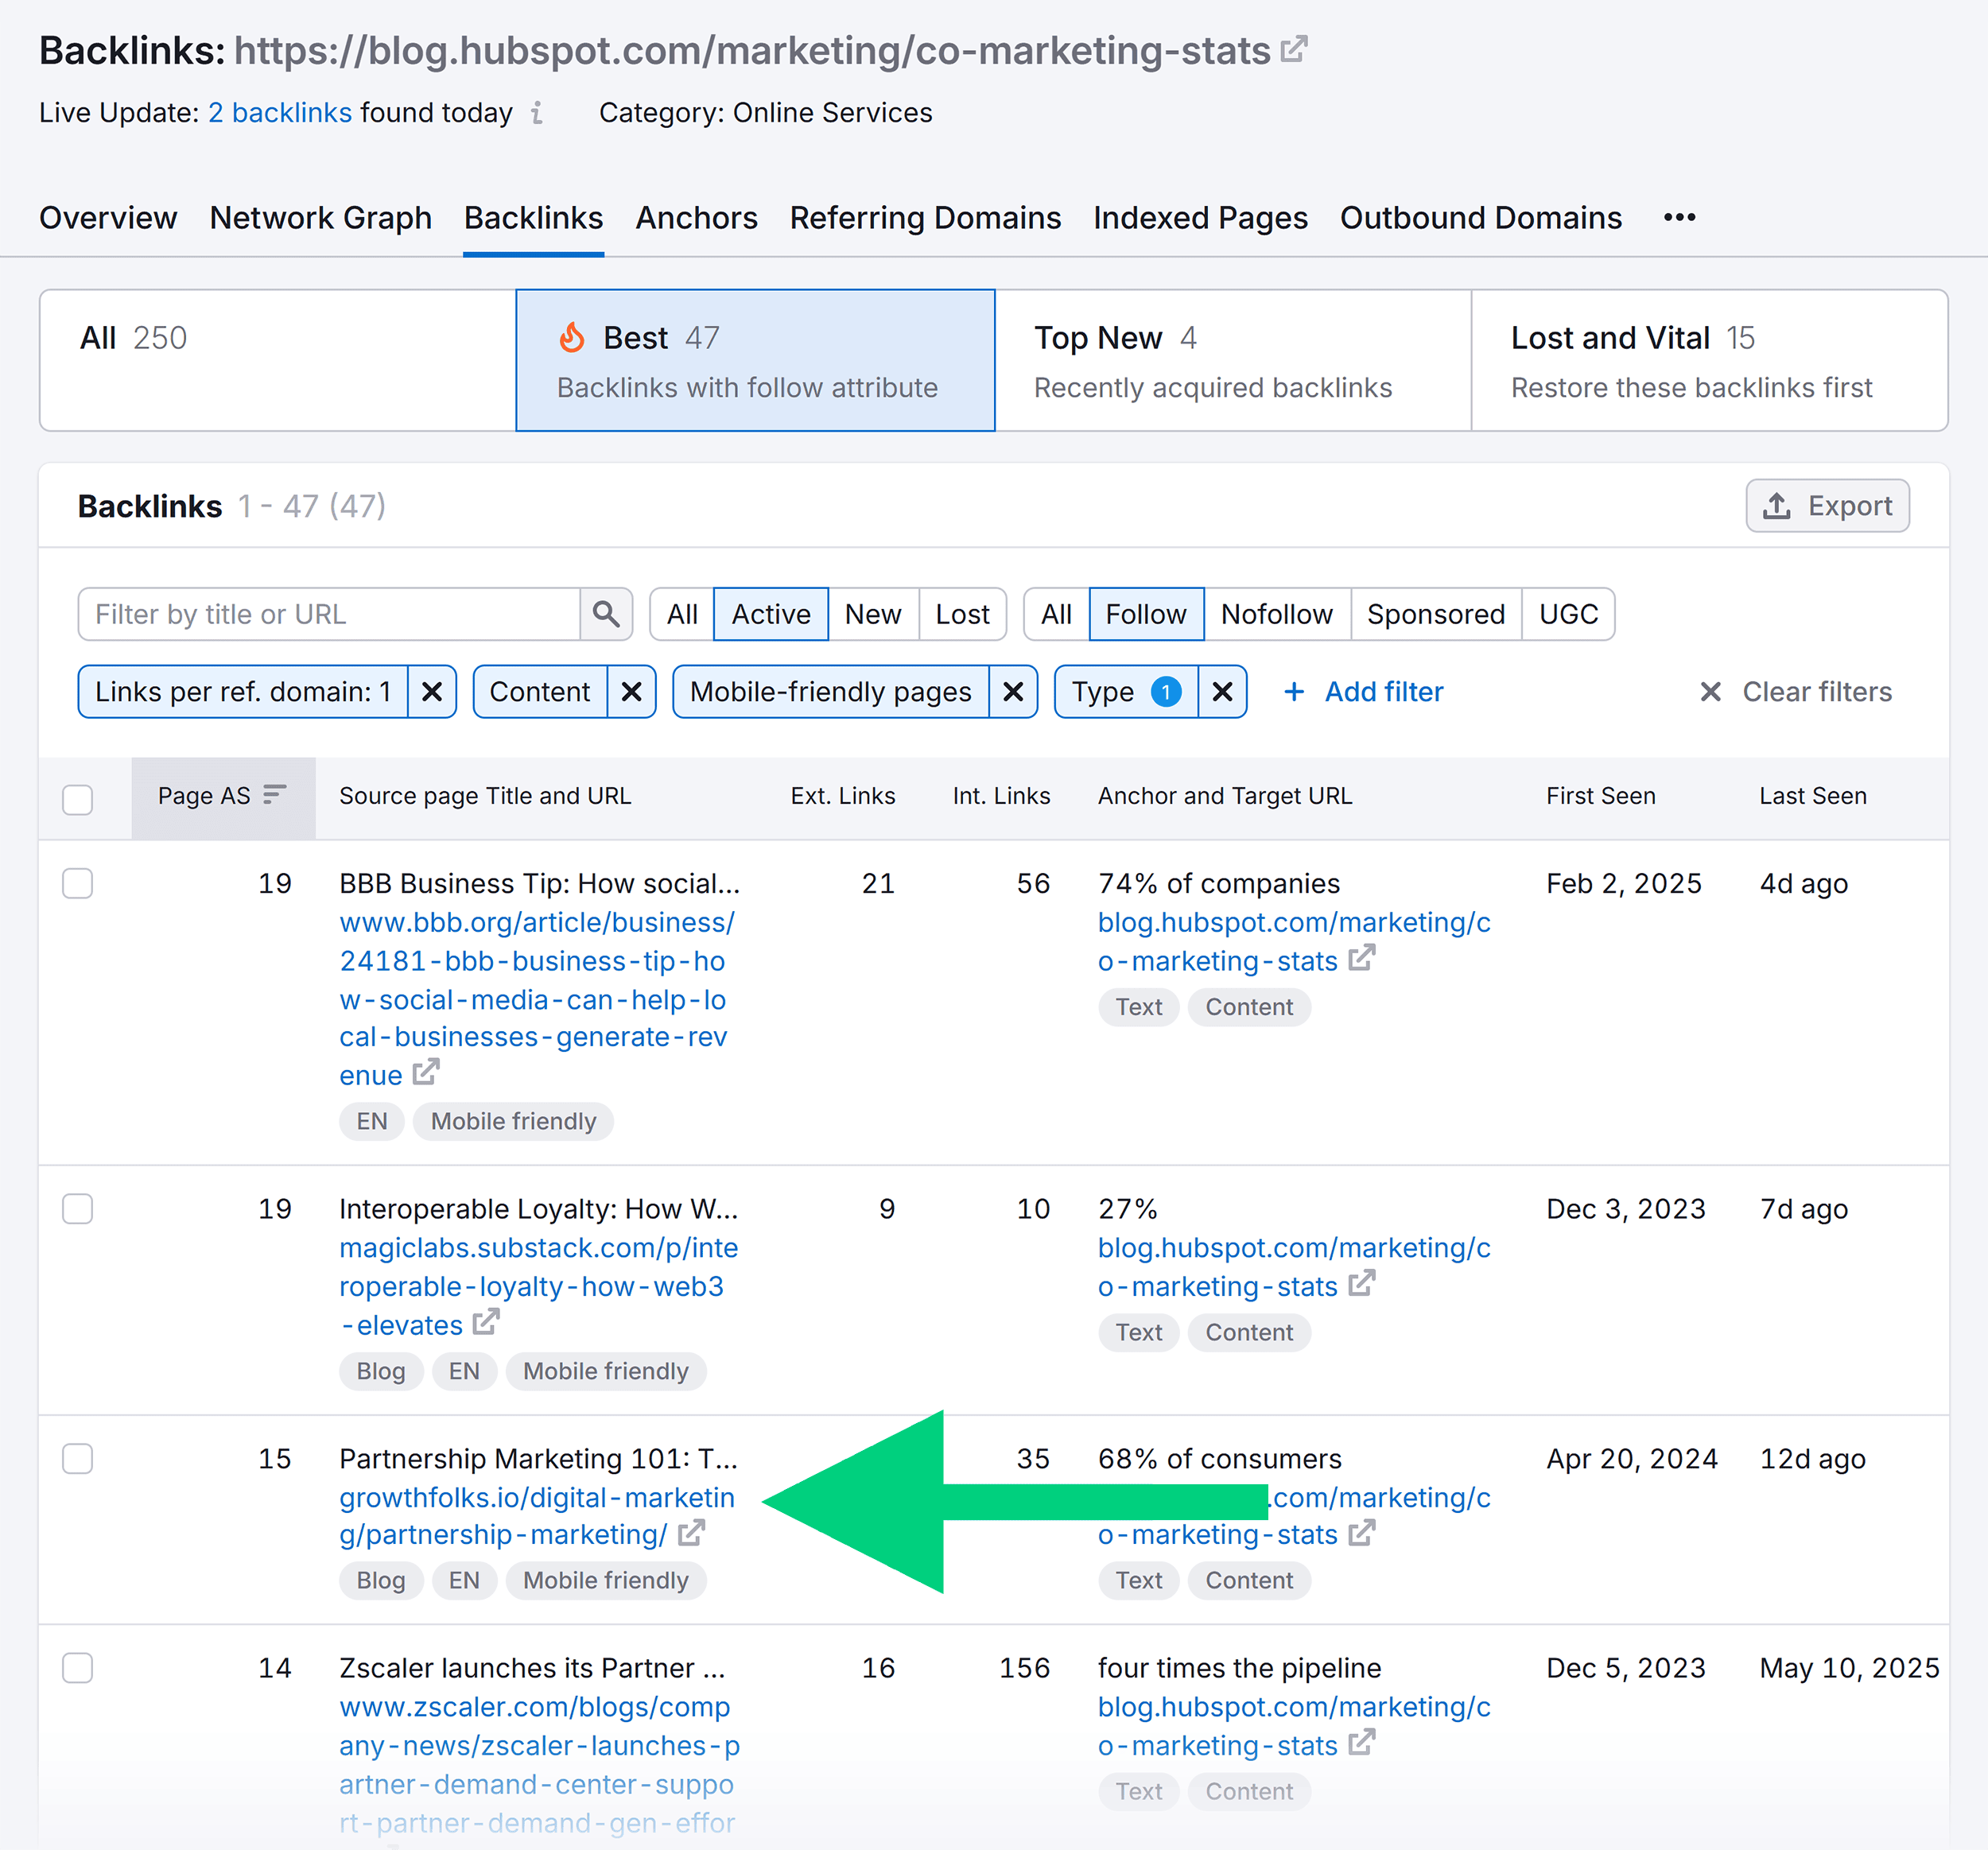
Task: Select the Top New 4 card
Action: [1233, 361]
